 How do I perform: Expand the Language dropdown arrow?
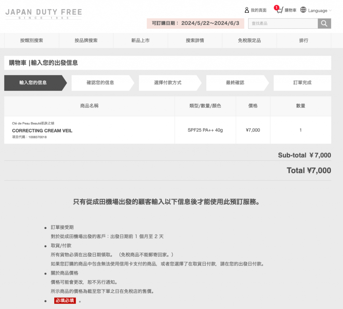[330, 10]
